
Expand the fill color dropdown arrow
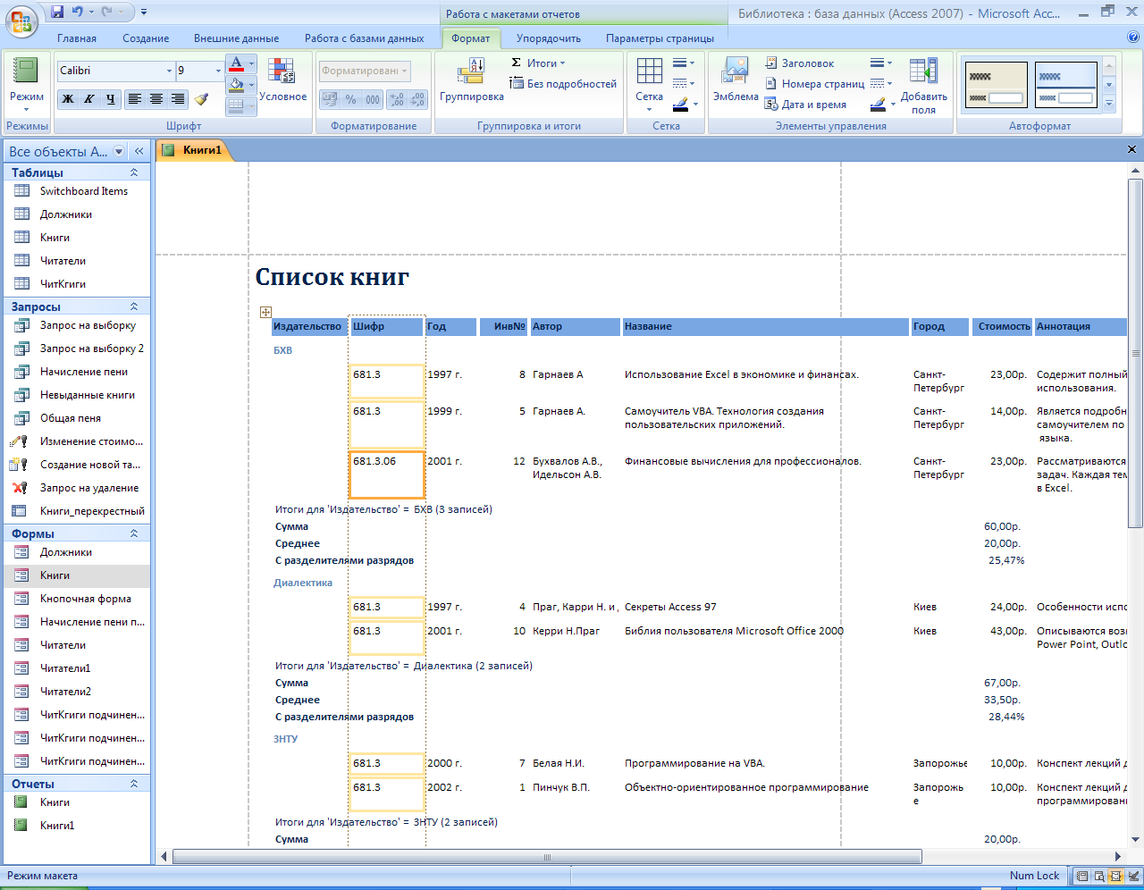251,86
